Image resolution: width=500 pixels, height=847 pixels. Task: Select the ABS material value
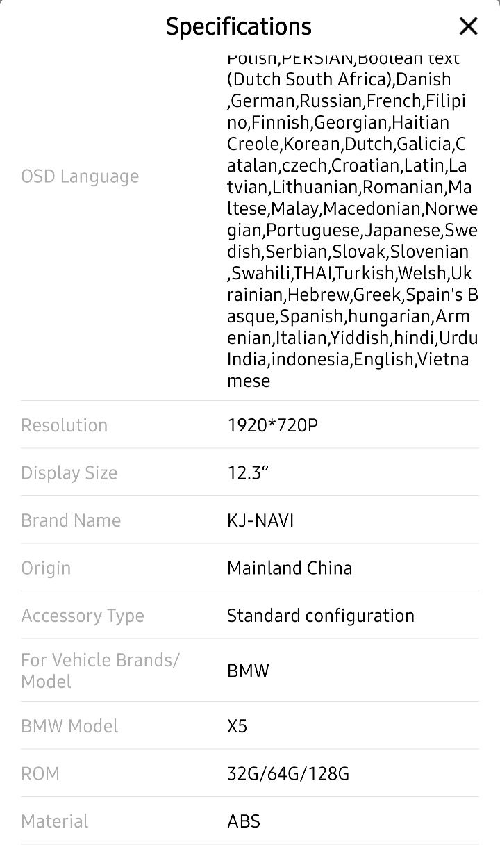[244, 821]
